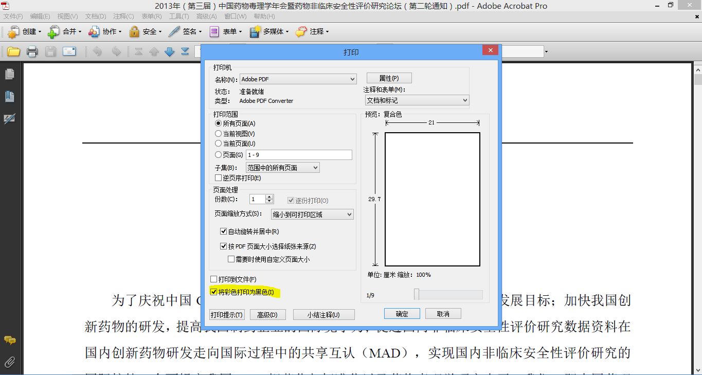Enable 逆页序打印(E) checkbox
Viewport: 702px width, 375px height.
tap(218, 178)
